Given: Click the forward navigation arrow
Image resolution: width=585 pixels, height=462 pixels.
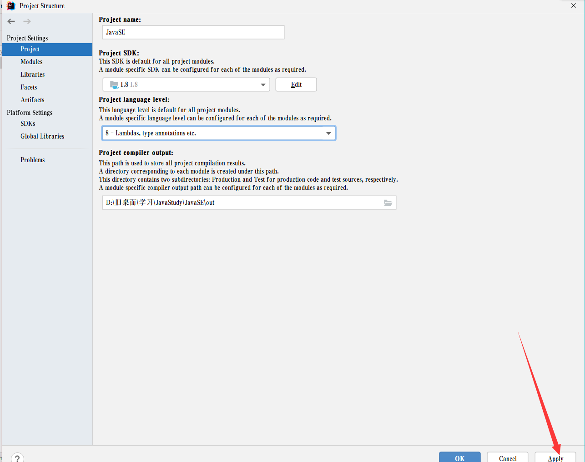Looking at the screenshot, I should [27, 21].
